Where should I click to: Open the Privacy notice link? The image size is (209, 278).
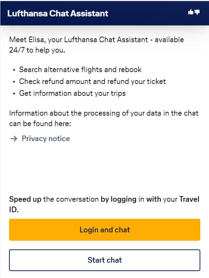tap(46, 139)
